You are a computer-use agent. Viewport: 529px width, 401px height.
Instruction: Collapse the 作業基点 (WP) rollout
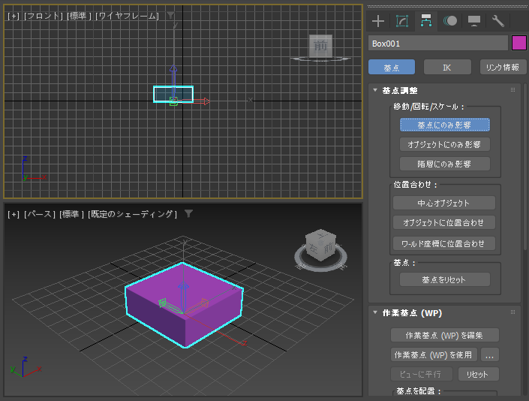375,312
